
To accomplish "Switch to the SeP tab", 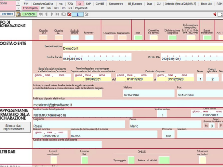I will 88,4.
